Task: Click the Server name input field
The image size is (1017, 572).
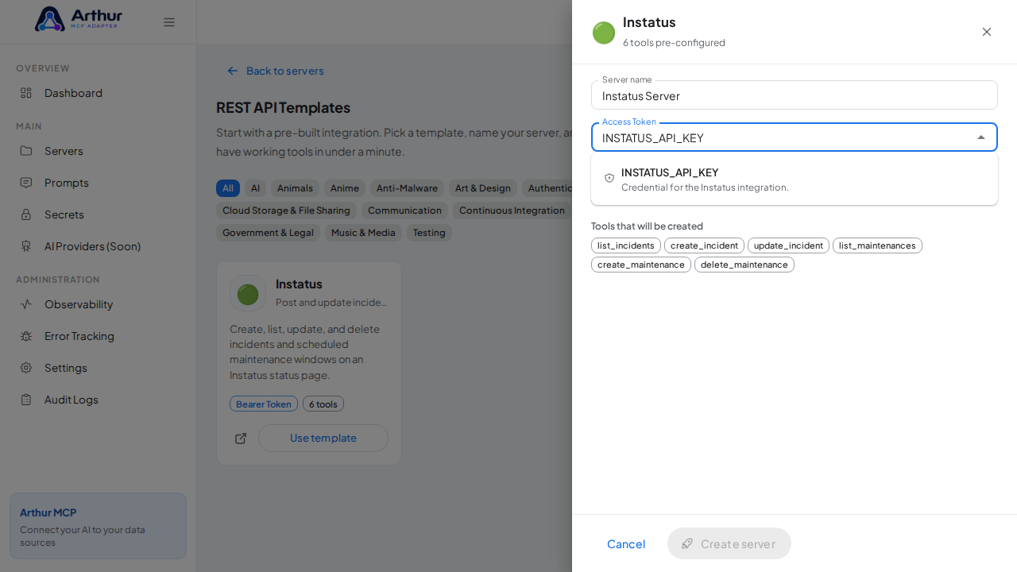Action: pos(795,95)
